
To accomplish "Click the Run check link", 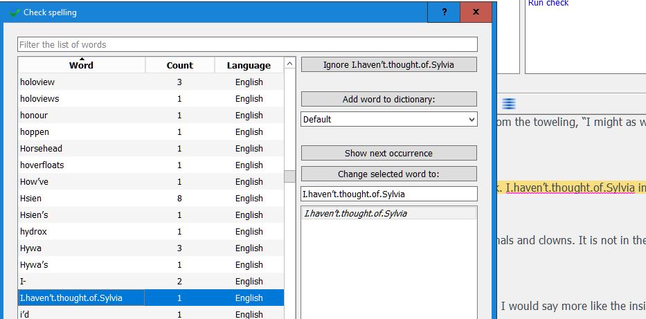I will tap(548, 3).
